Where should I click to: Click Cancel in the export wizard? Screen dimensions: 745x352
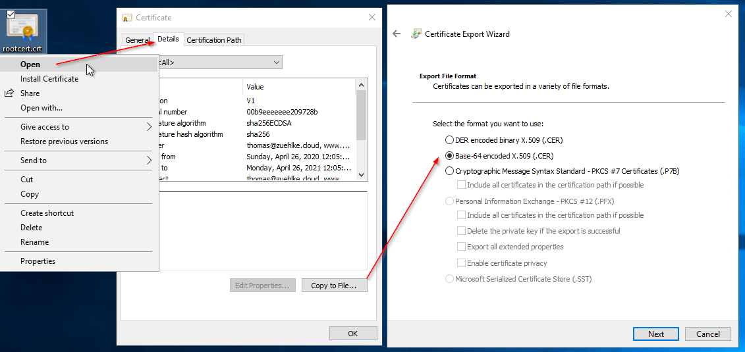click(708, 334)
